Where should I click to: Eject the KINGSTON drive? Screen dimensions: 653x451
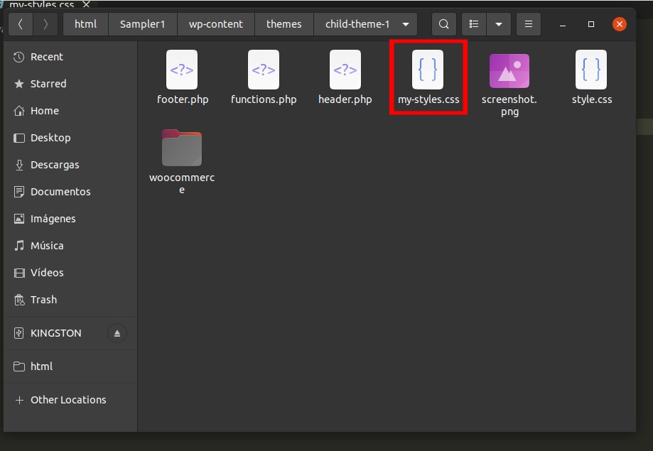[x=117, y=333]
